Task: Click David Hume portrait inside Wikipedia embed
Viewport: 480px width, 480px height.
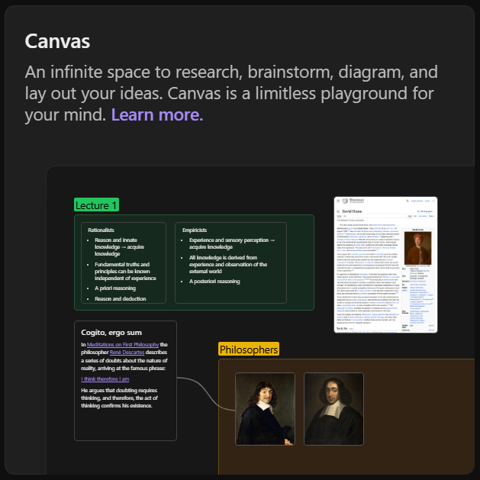Action: [x=417, y=246]
